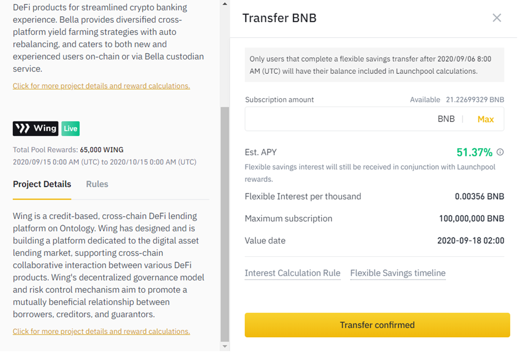
Task: Open Bella's project details and rewards link
Action: pos(101,86)
